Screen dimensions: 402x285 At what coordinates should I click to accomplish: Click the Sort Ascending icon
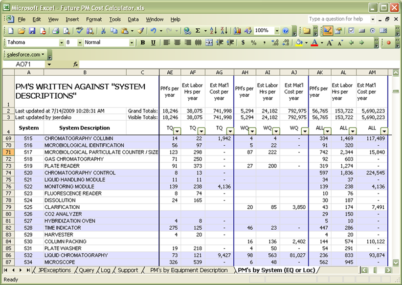213,31
